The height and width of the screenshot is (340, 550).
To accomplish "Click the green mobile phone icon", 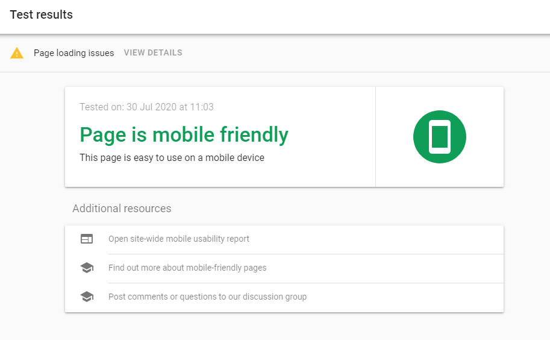I will tap(439, 137).
